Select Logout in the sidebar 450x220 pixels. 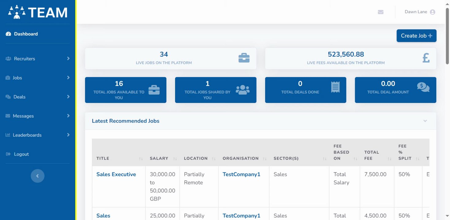pyautogui.click(x=21, y=154)
